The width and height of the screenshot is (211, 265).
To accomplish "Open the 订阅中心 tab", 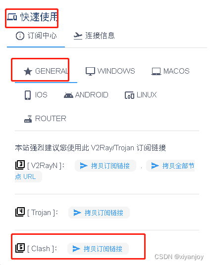I will pos(36,36).
